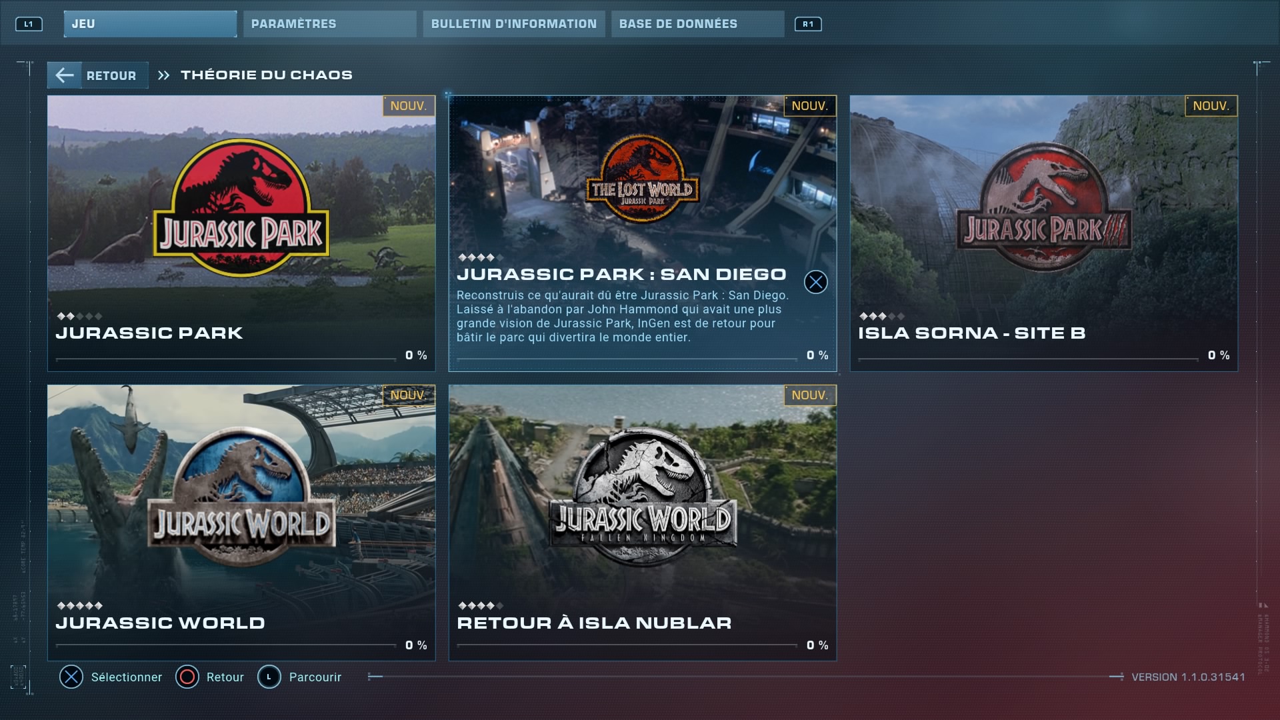Click the Jurassic Park progress bar

[x=226, y=359]
